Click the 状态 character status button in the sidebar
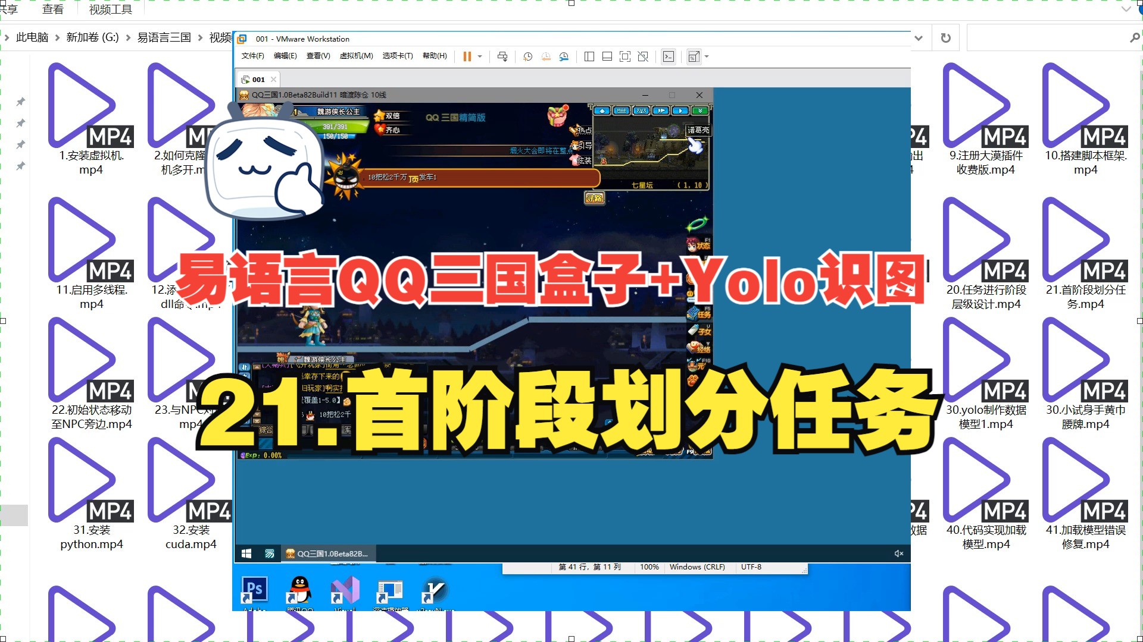This screenshot has height=642, width=1143. click(698, 244)
